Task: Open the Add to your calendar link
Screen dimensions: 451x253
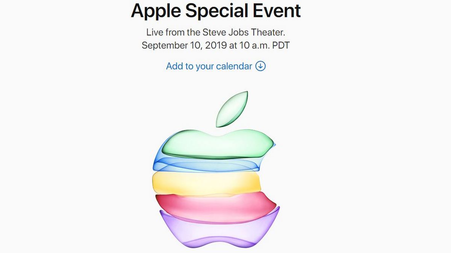Action: coord(208,66)
